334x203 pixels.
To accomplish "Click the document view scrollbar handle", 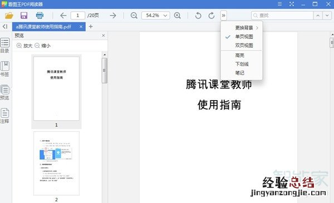I will point(332,43).
